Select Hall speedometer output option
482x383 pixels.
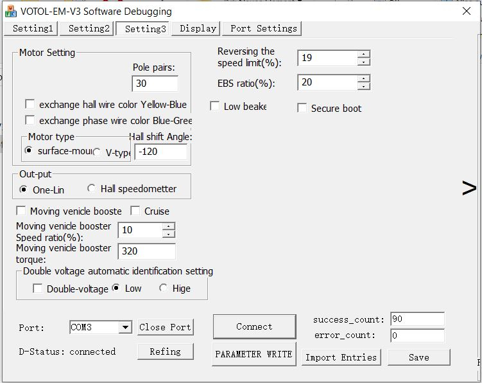coord(92,189)
